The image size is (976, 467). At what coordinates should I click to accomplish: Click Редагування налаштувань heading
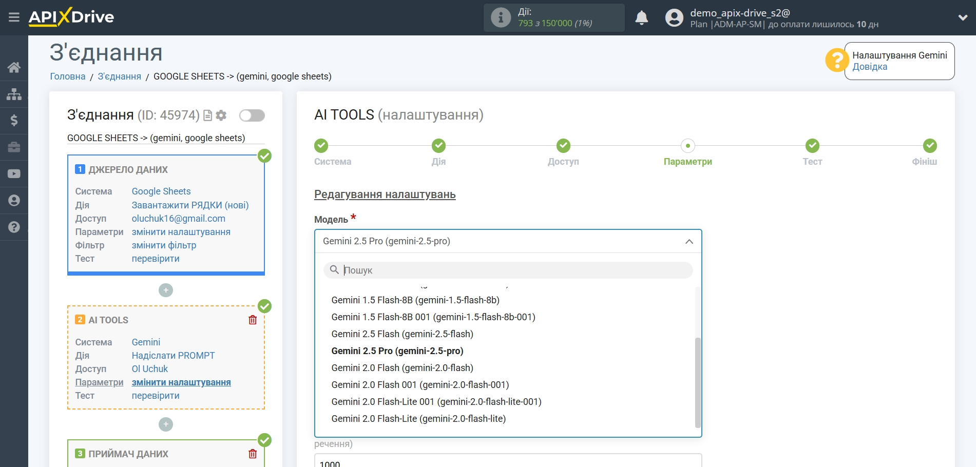[385, 194]
